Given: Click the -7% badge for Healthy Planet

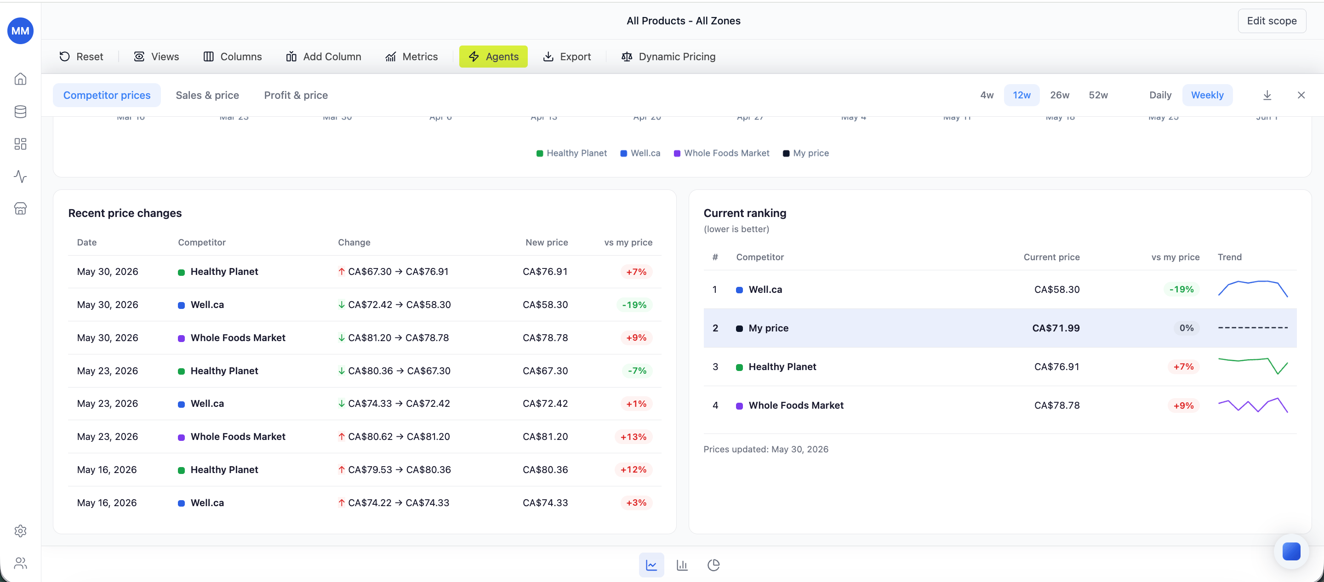Looking at the screenshot, I should click(637, 371).
